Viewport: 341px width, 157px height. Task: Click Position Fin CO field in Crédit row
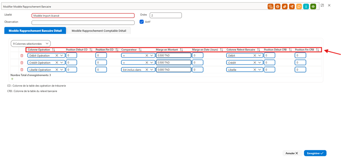[101, 63]
